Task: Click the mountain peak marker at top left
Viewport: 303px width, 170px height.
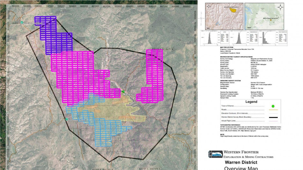Action: tap(22, 23)
